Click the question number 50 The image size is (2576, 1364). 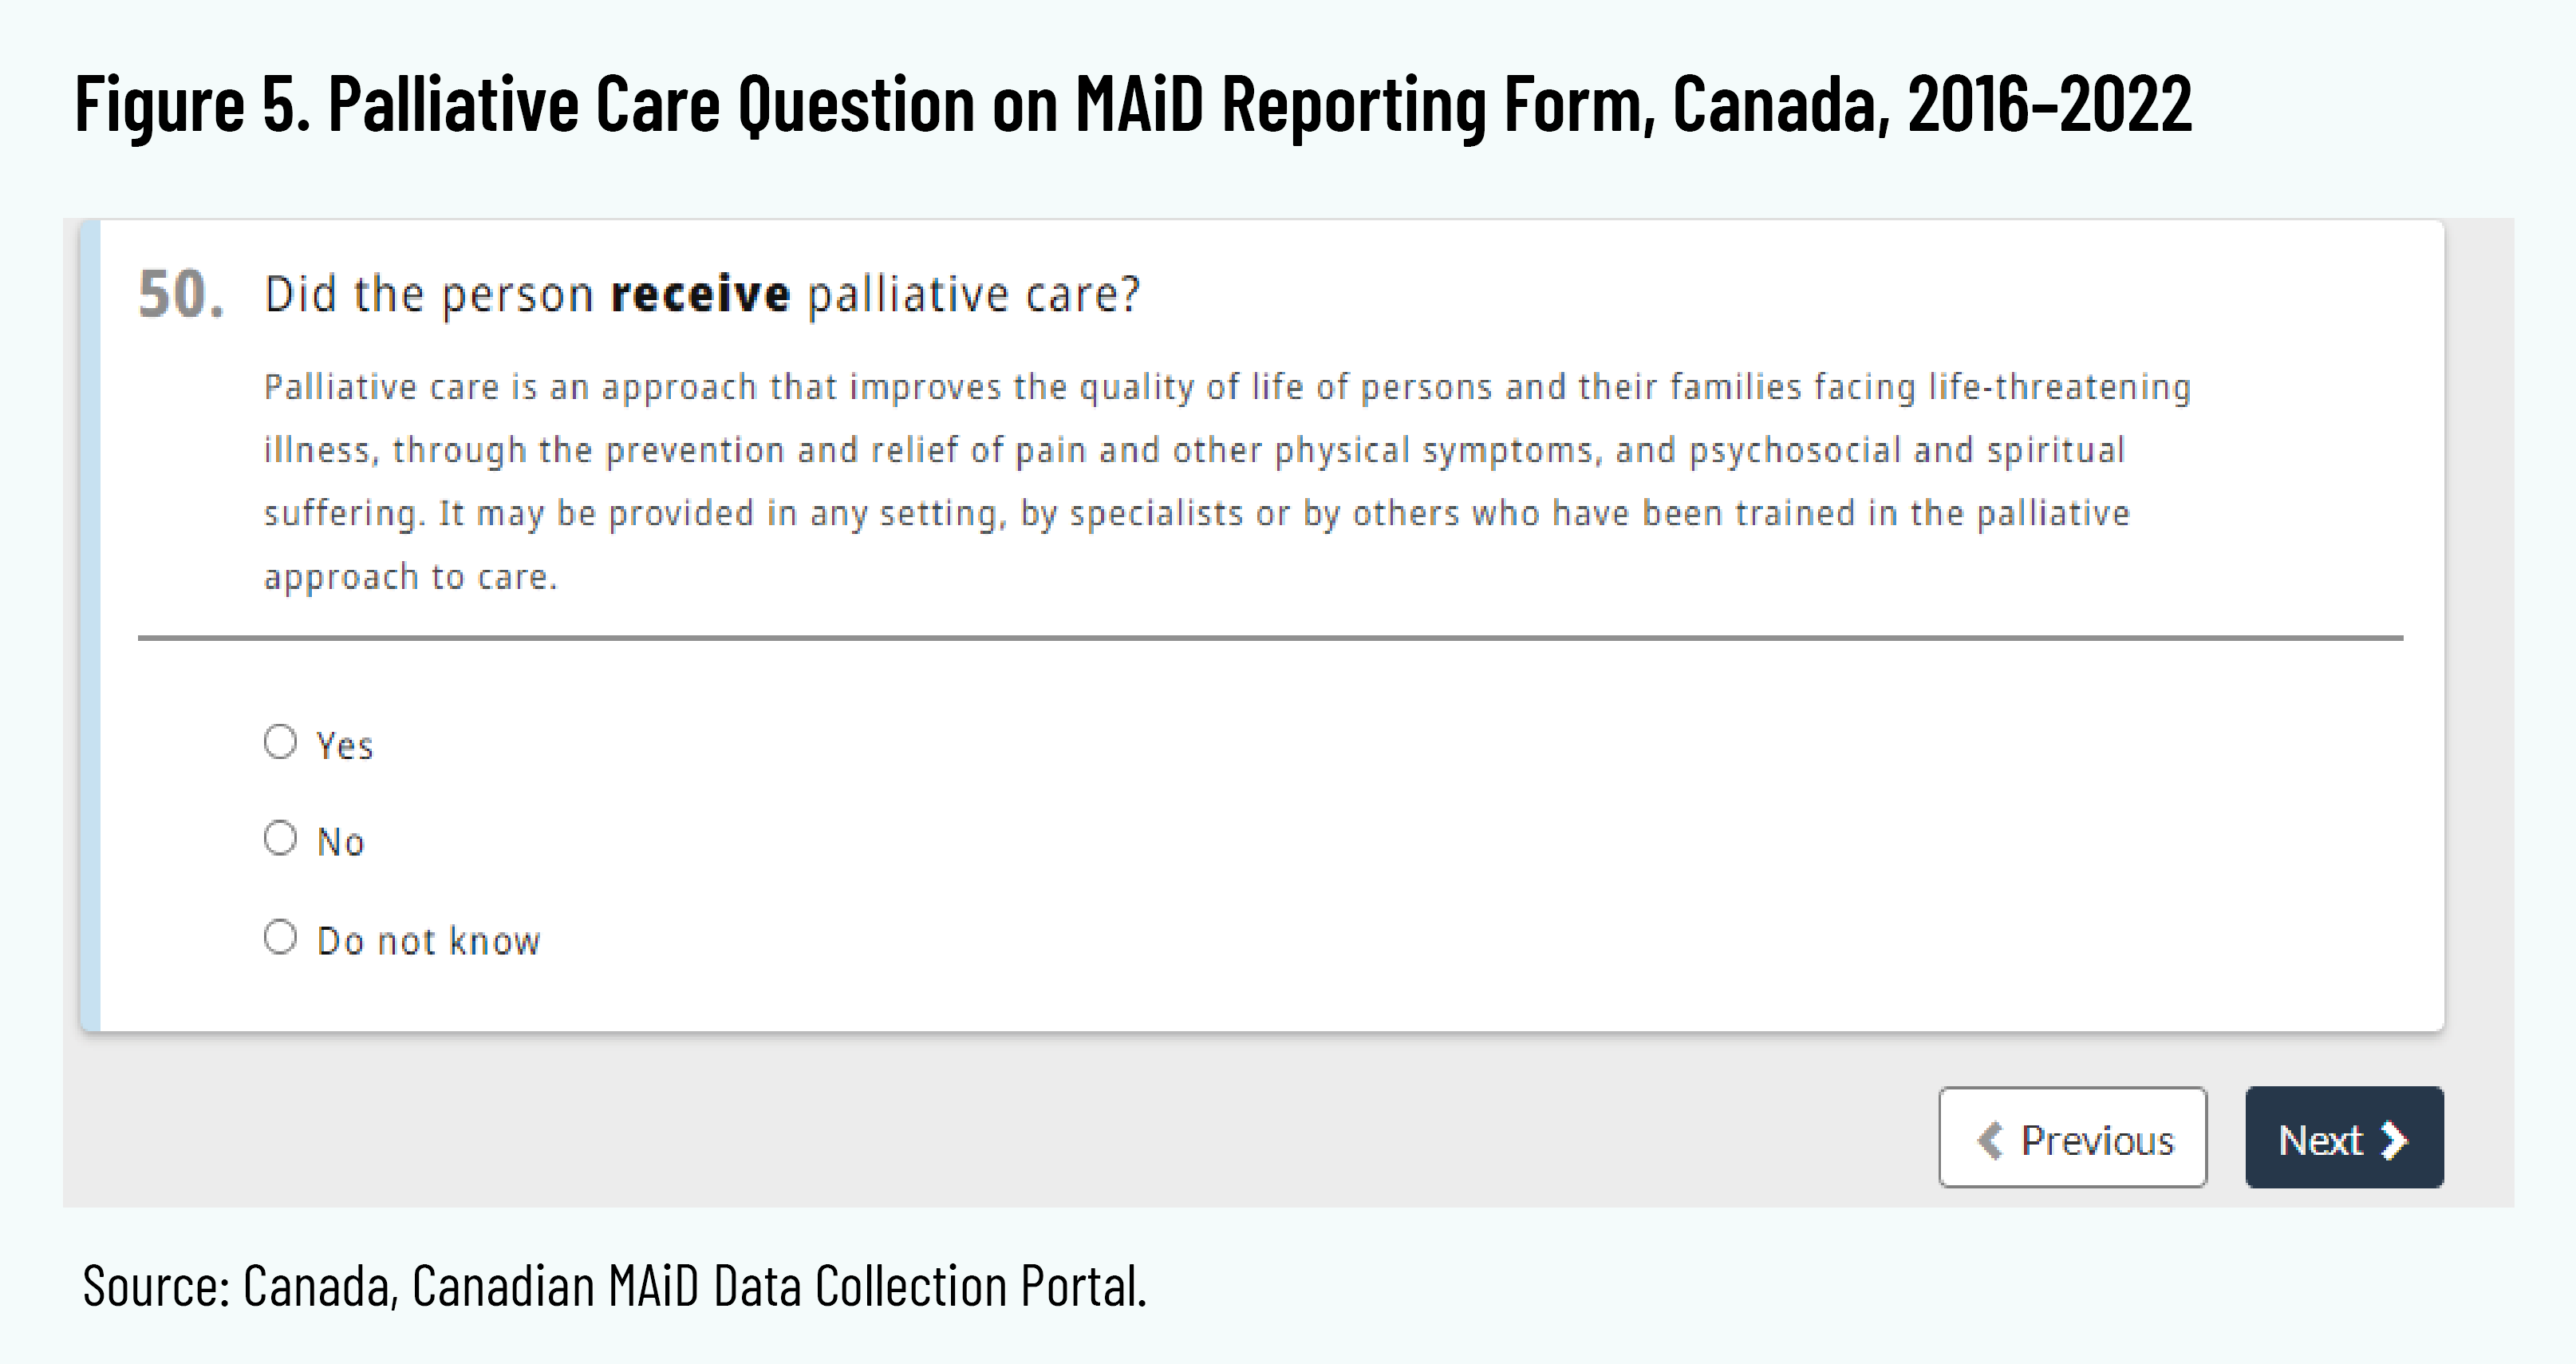tap(180, 295)
